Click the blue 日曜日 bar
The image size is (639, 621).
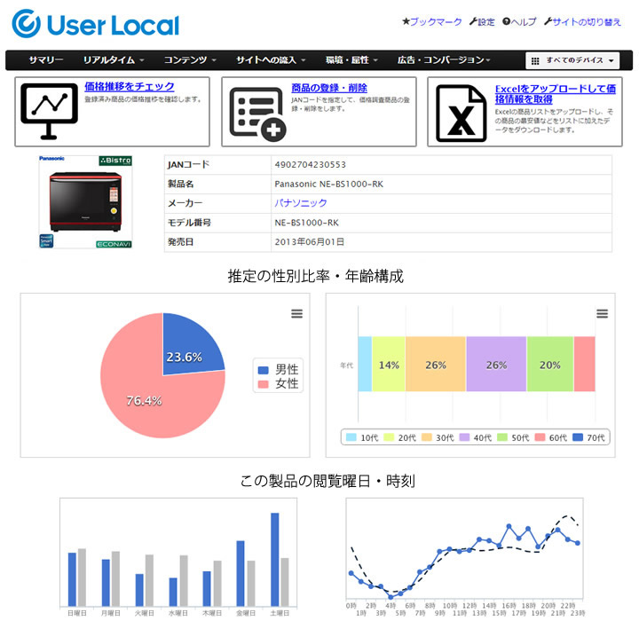pos(72,579)
